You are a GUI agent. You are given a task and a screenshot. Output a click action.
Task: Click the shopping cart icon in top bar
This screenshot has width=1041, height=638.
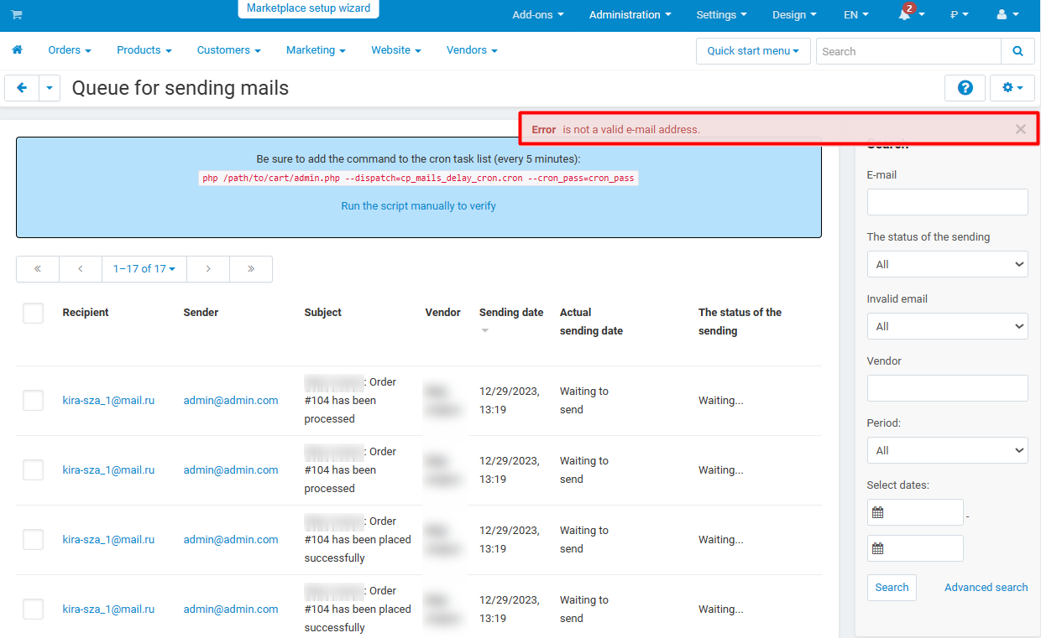coord(17,15)
